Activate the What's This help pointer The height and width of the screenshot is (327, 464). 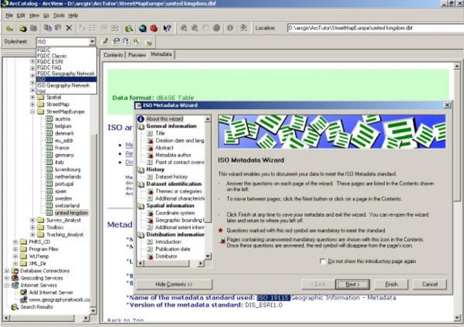[167, 29]
